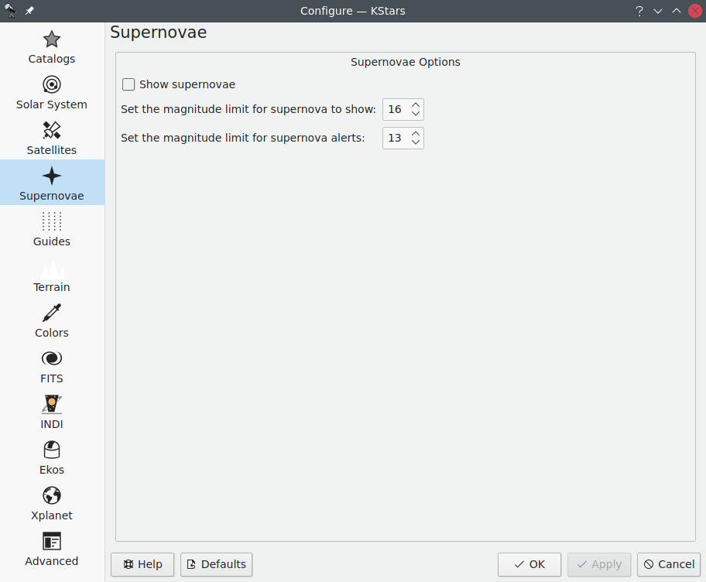The height and width of the screenshot is (582, 706).
Task: Open the FITS settings page
Action: tap(51, 366)
